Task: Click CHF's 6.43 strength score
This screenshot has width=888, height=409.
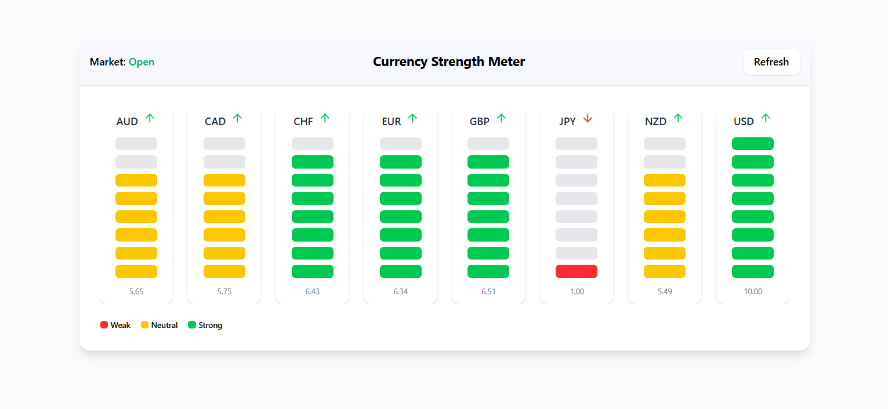Action: [312, 291]
